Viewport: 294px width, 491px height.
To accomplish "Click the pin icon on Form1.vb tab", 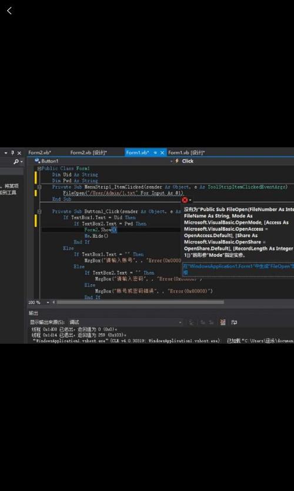I will 155,152.
